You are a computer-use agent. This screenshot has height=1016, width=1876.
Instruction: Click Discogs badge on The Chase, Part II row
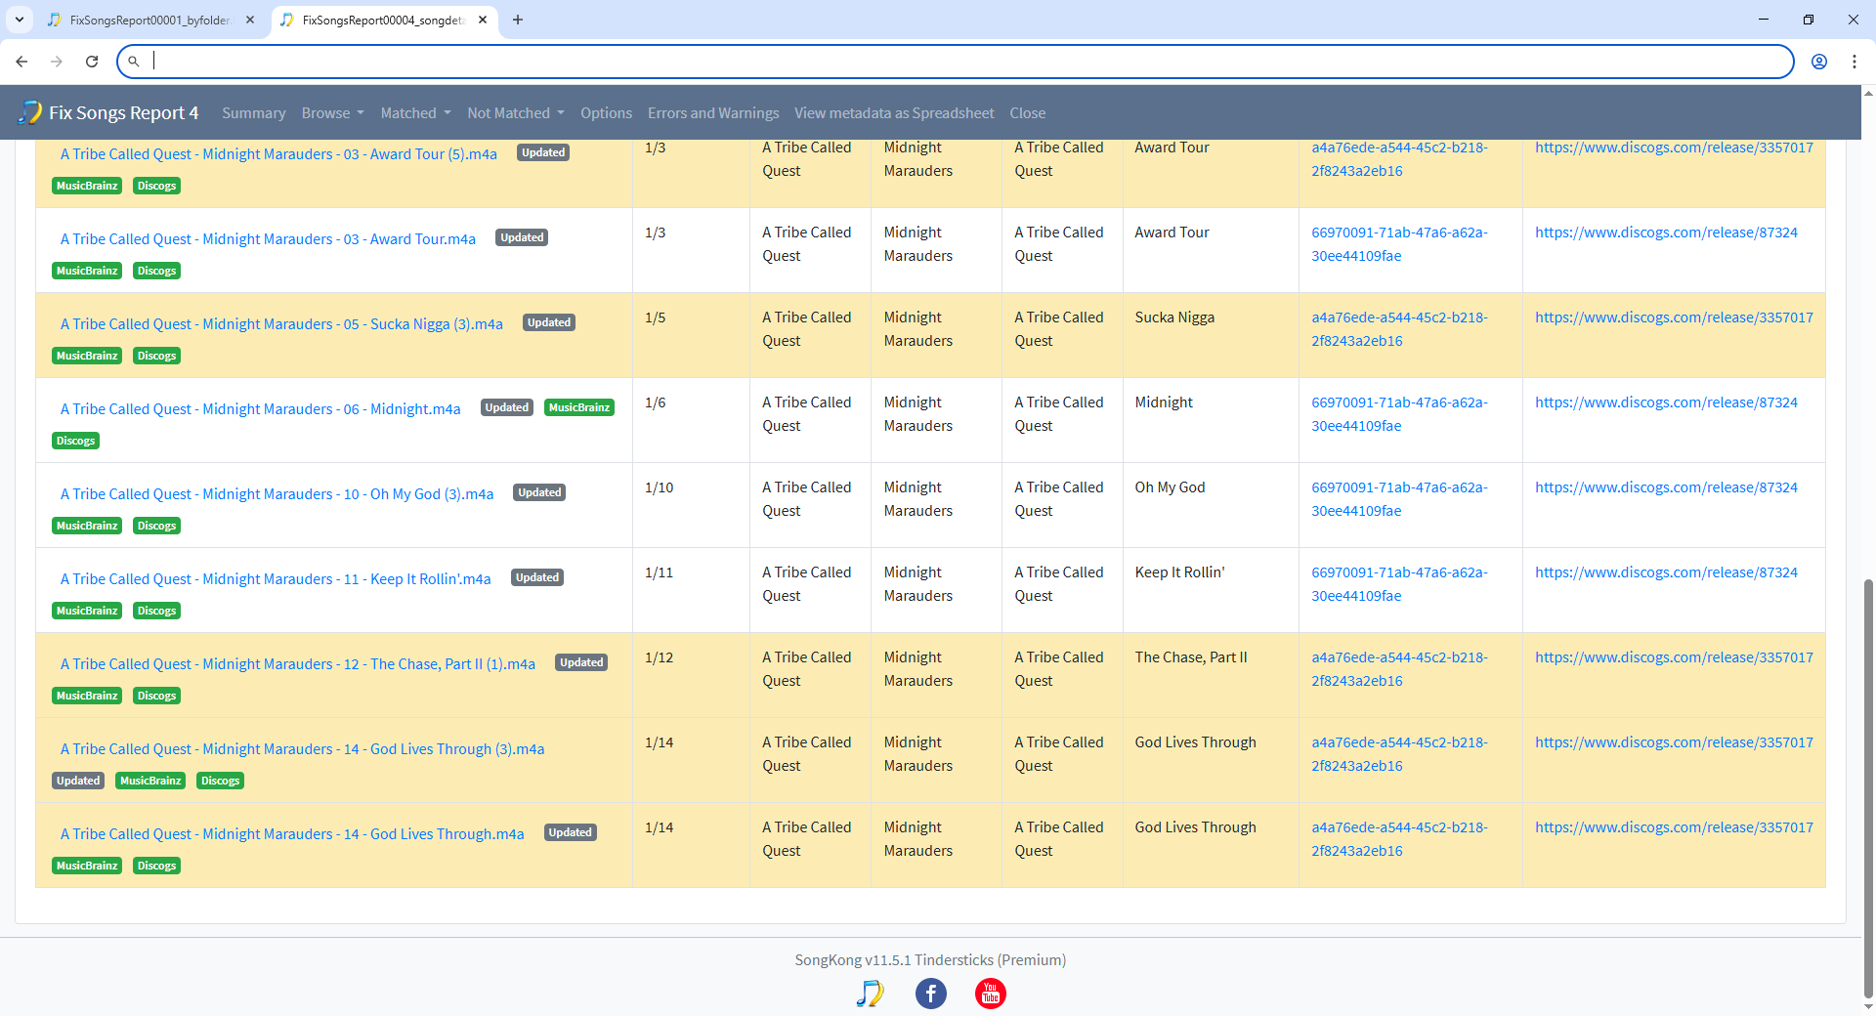(x=156, y=696)
